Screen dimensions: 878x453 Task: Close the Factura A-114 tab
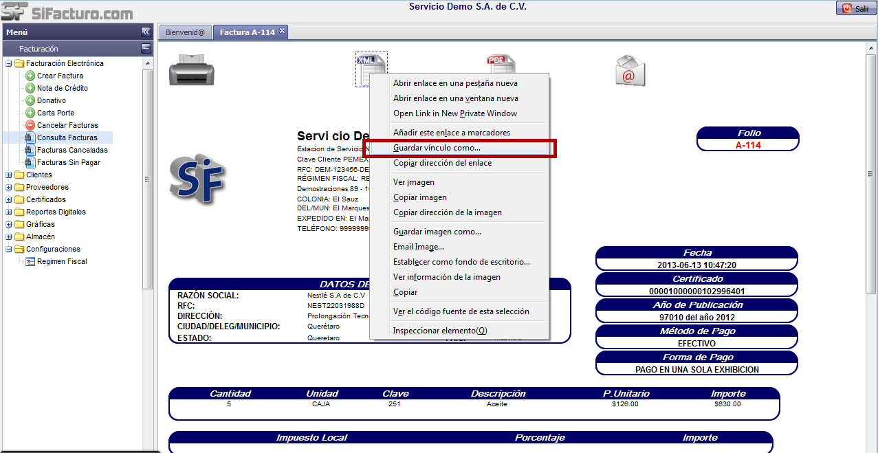[x=282, y=31]
